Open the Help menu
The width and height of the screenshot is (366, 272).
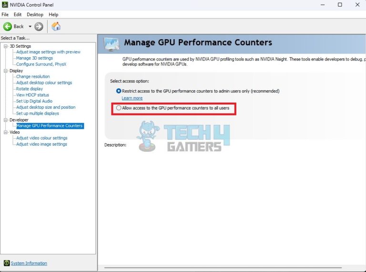click(53, 15)
